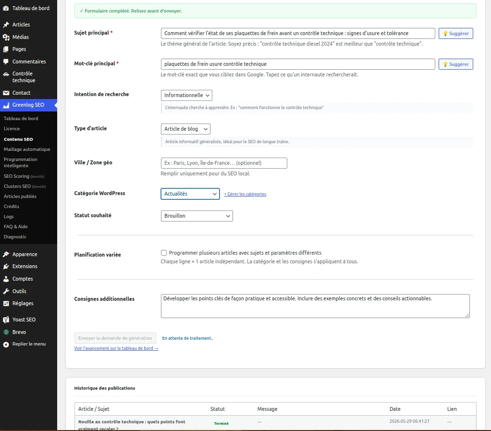
Task: Open FAQ & Aide submenu item
Action: (16, 227)
